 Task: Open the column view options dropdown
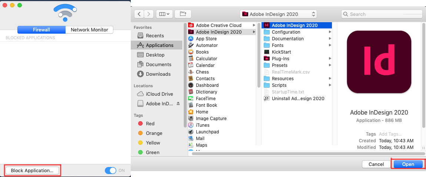point(164,14)
